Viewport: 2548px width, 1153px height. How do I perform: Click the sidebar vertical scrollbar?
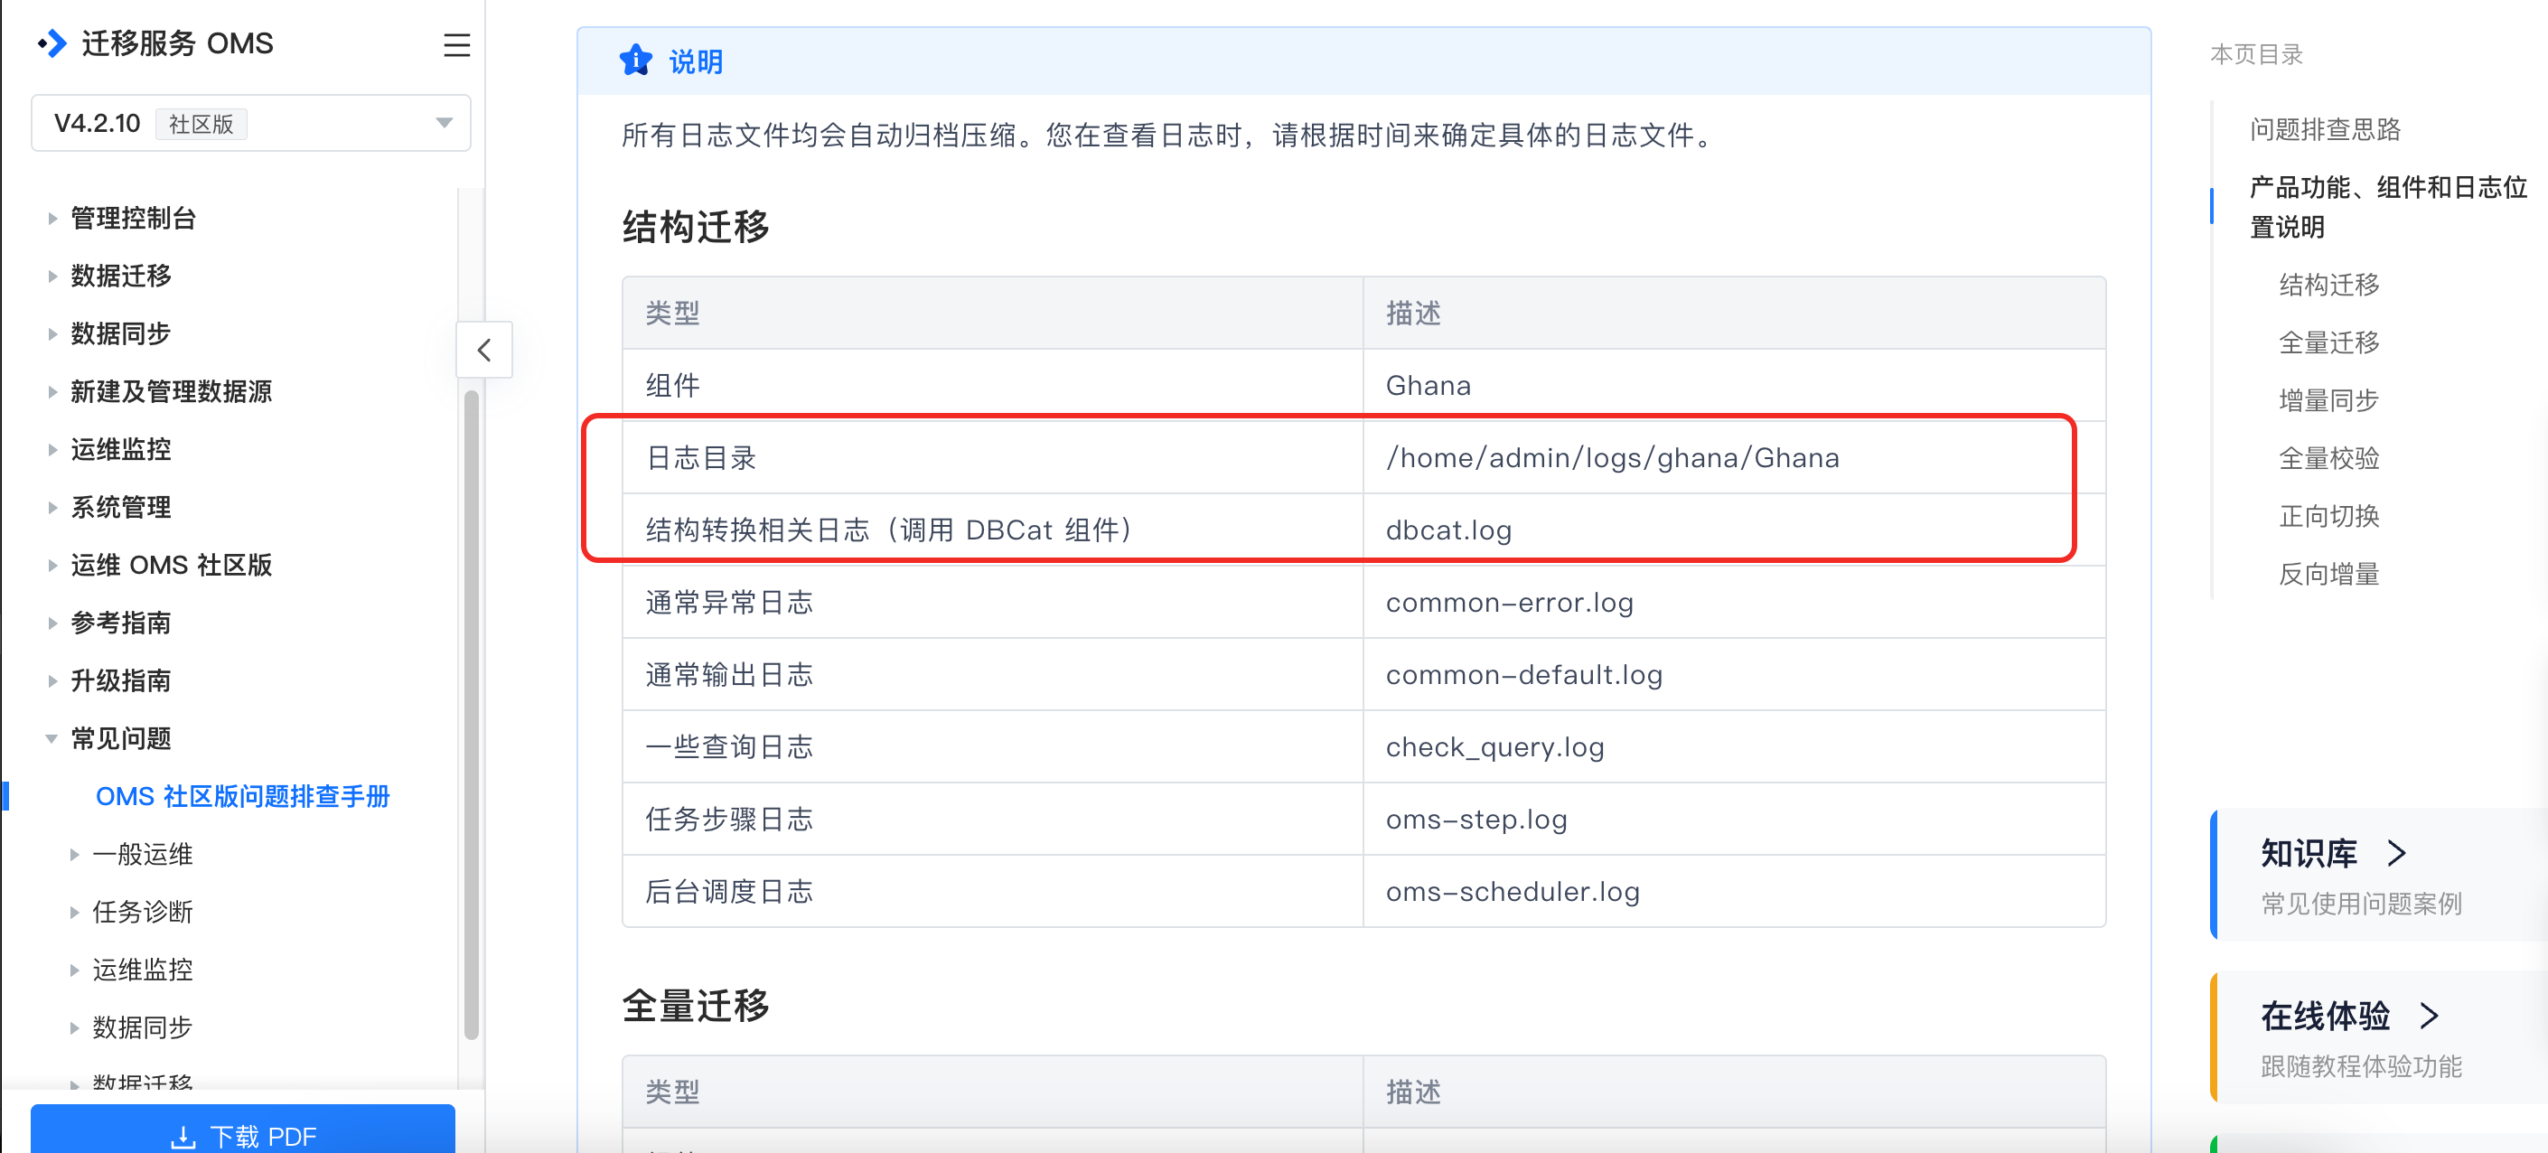[x=472, y=712]
